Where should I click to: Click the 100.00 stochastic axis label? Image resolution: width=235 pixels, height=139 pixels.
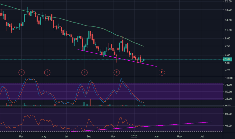tap(229, 78)
